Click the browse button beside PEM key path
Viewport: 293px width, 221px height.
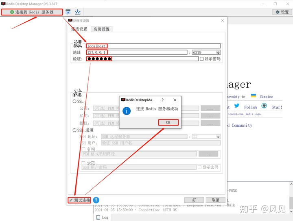click(208, 154)
